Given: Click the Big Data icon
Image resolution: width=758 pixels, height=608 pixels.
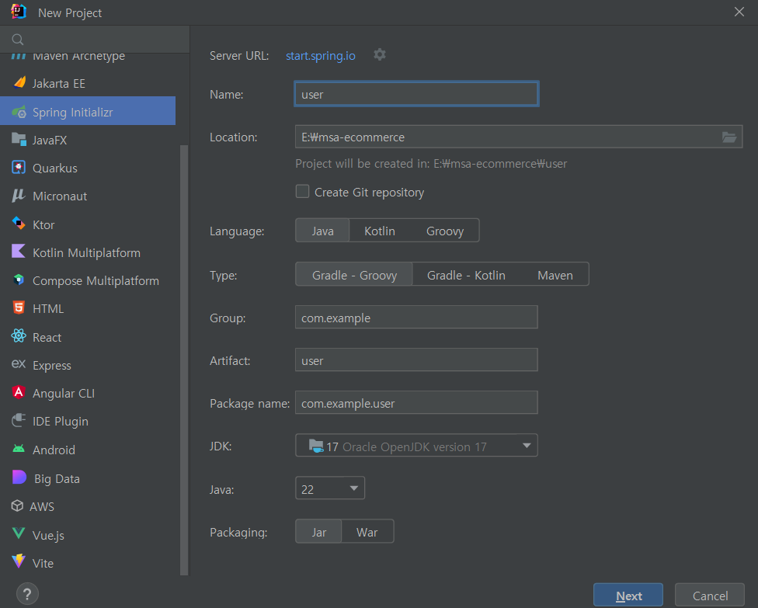Looking at the screenshot, I should coord(19,478).
